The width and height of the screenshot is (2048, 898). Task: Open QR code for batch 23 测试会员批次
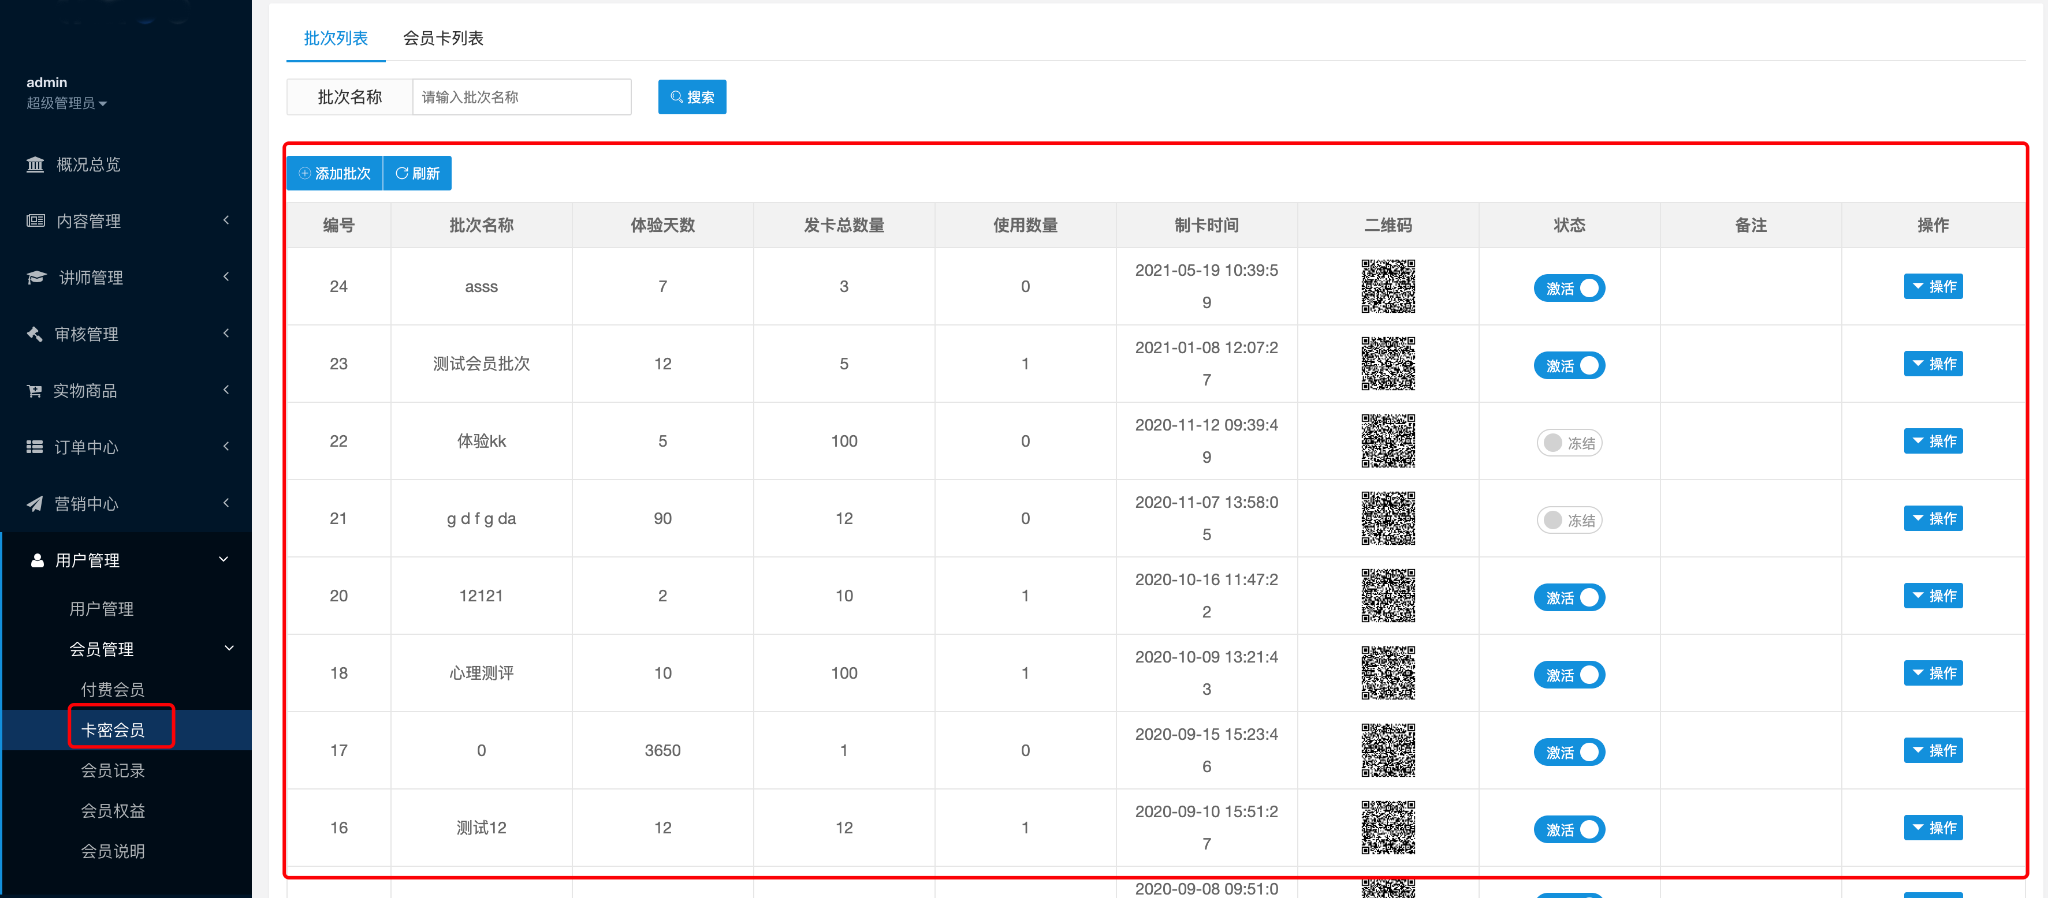1387,363
